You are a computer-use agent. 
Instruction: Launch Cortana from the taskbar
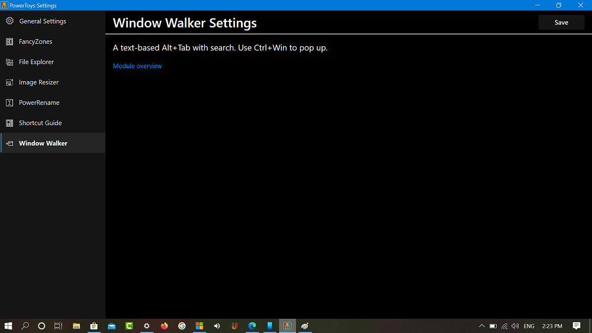41,326
